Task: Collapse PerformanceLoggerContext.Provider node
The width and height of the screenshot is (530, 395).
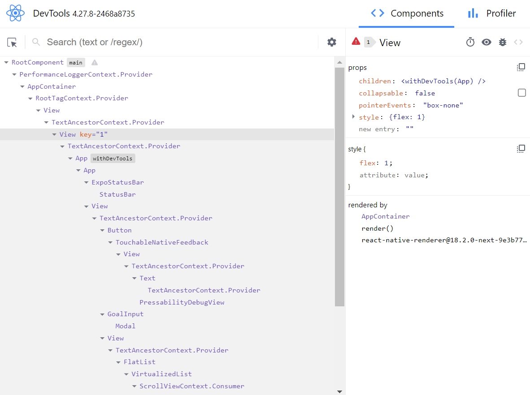Action: click(14, 74)
